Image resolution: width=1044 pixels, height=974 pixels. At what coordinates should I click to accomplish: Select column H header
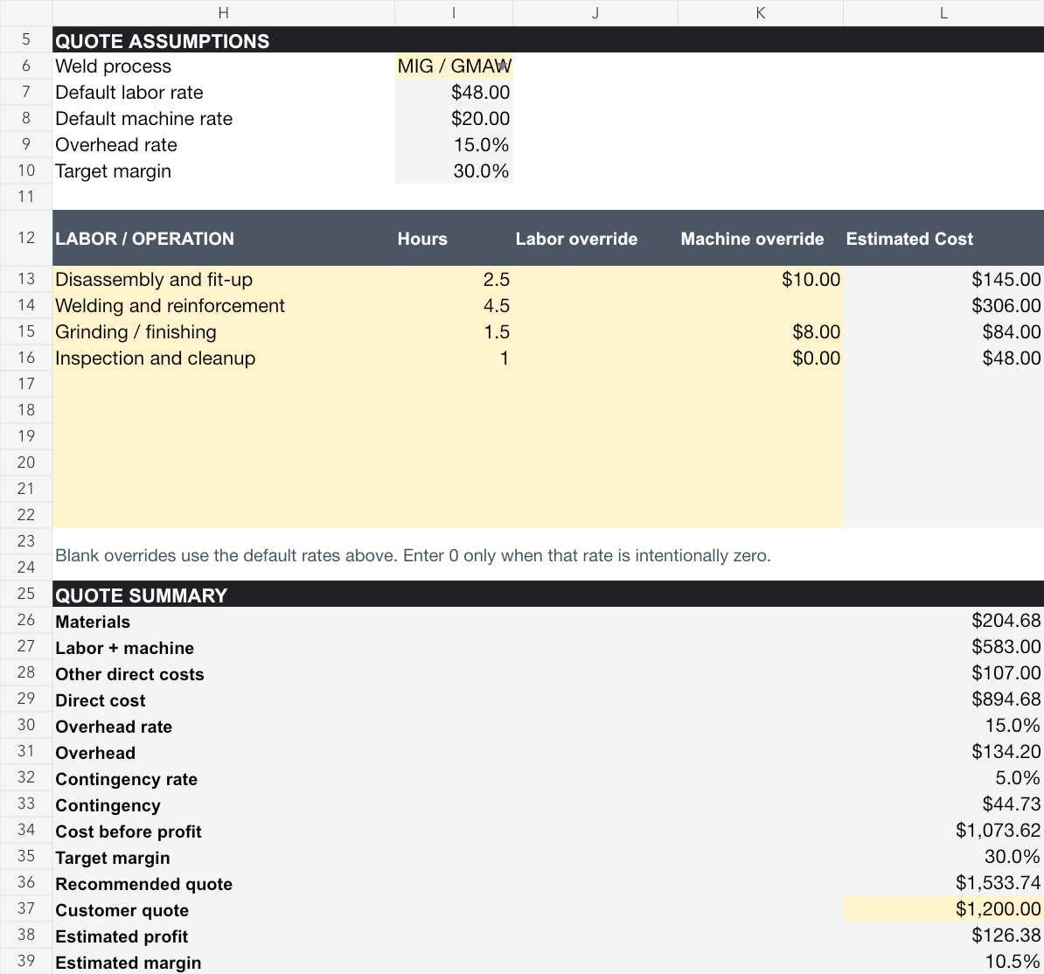[224, 12]
